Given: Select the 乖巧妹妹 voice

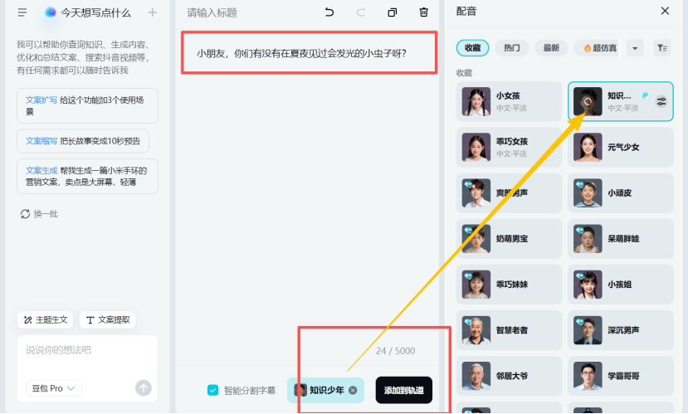Looking at the screenshot, I should (x=509, y=285).
